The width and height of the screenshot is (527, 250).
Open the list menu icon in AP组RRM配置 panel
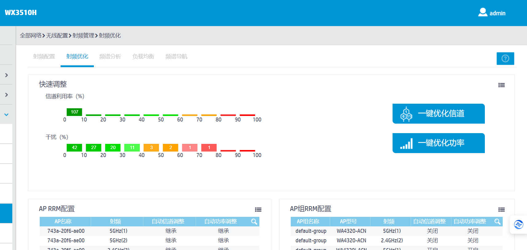(501, 210)
